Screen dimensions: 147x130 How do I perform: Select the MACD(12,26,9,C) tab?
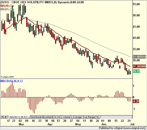coord(19,117)
